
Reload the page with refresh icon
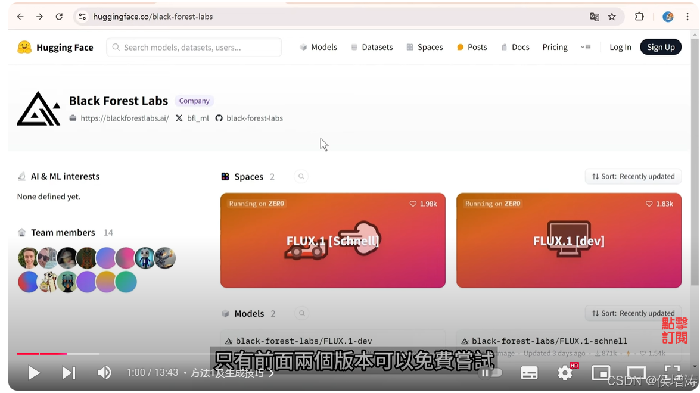59,17
